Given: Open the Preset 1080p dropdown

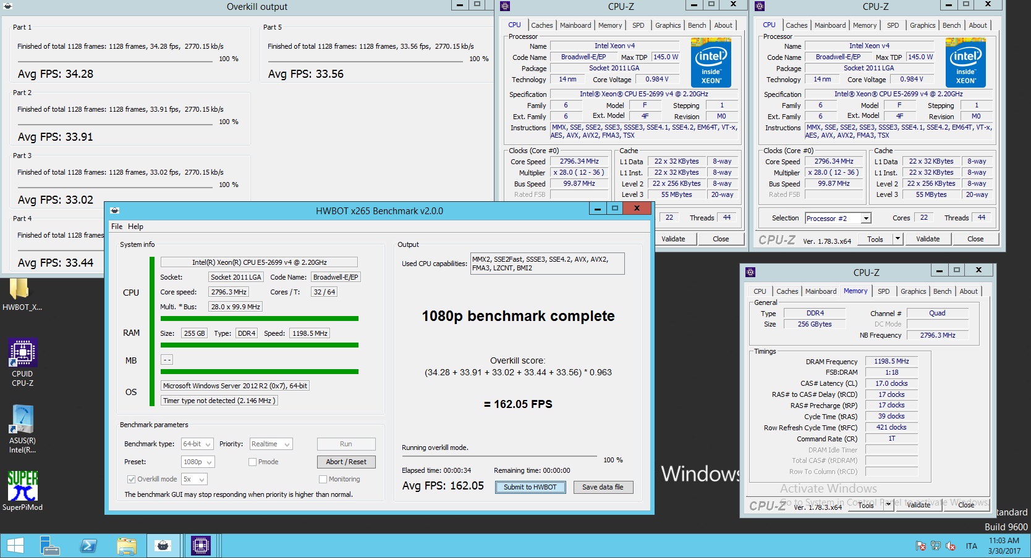Looking at the screenshot, I should pyautogui.click(x=198, y=462).
